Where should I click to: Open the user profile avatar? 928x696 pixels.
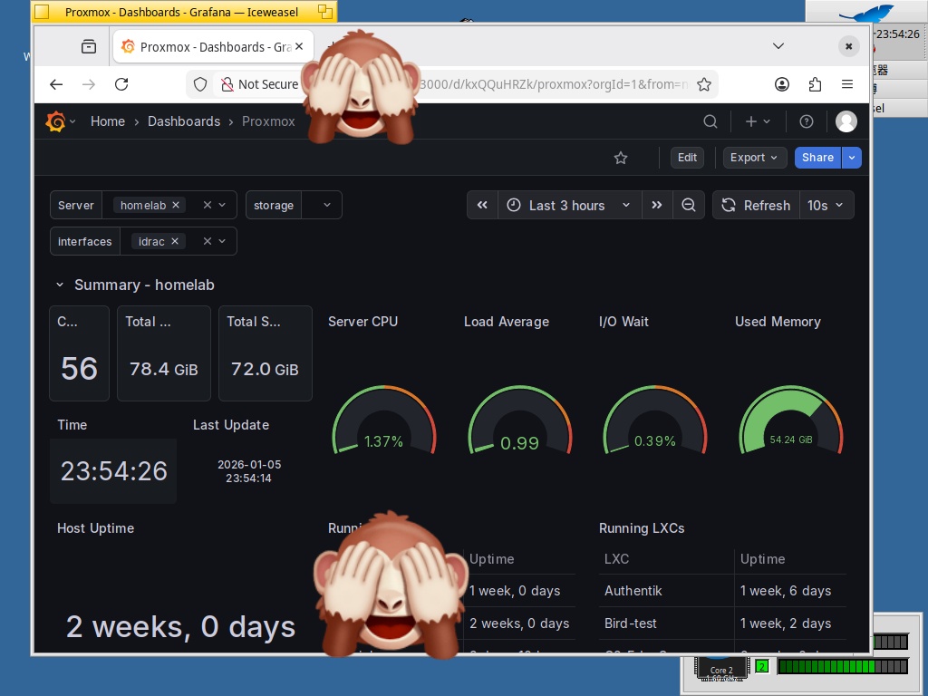click(x=846, y=121)
